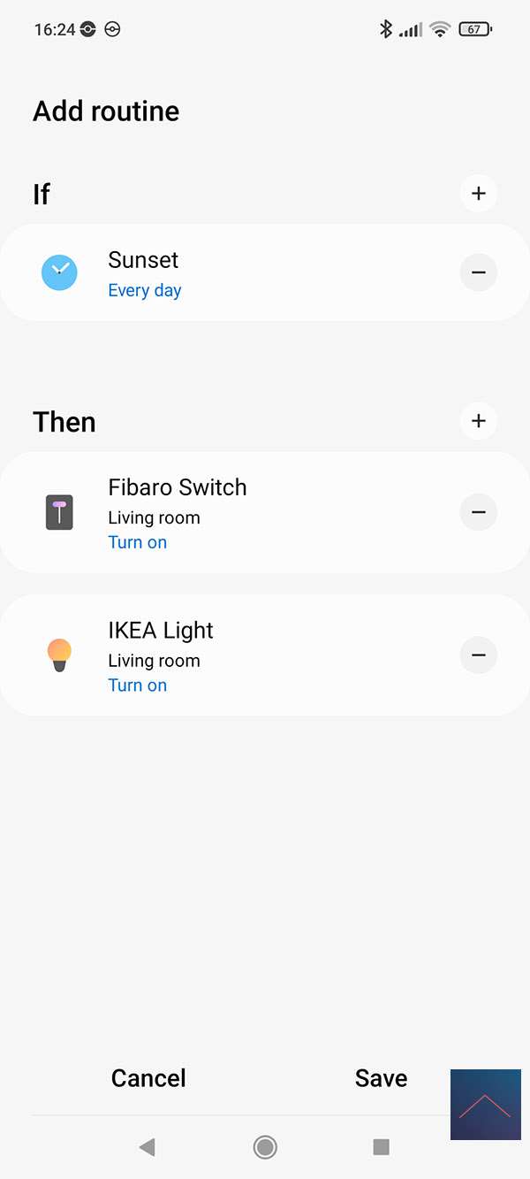The height and width of the screenshot is (1179, 530).
Task: Change the Every day repeat setting
Action: (145, 291)
